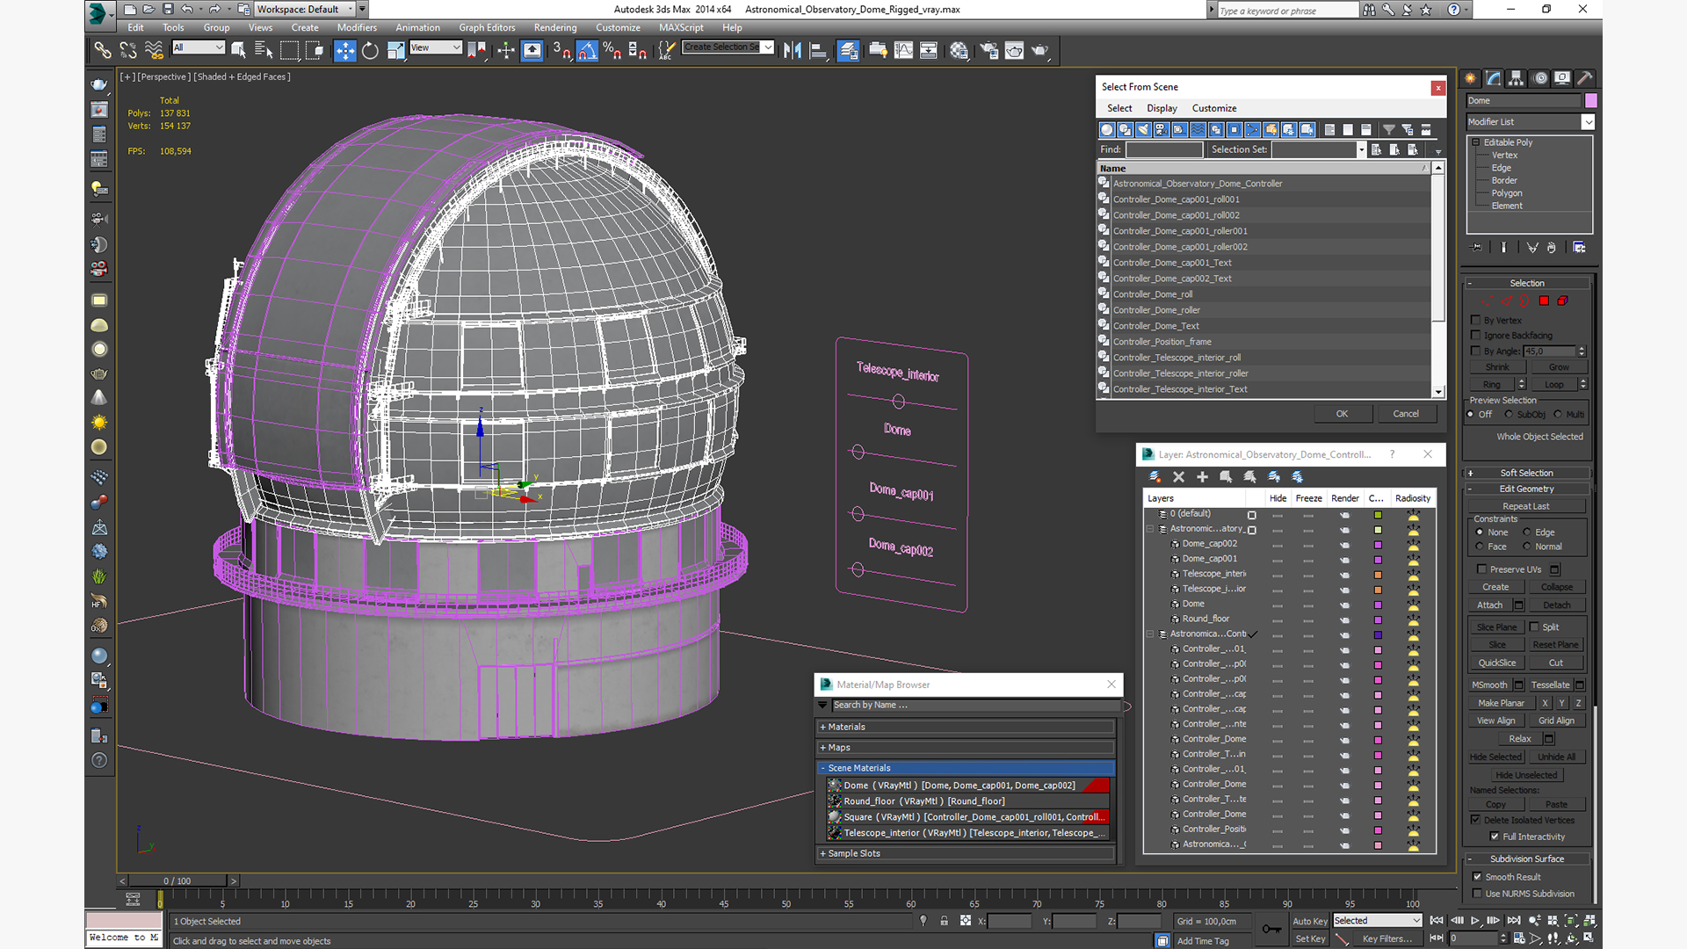Activate the Select and Scale tool
Viewport: 1687px width, 949px height.
coord(395,50)
